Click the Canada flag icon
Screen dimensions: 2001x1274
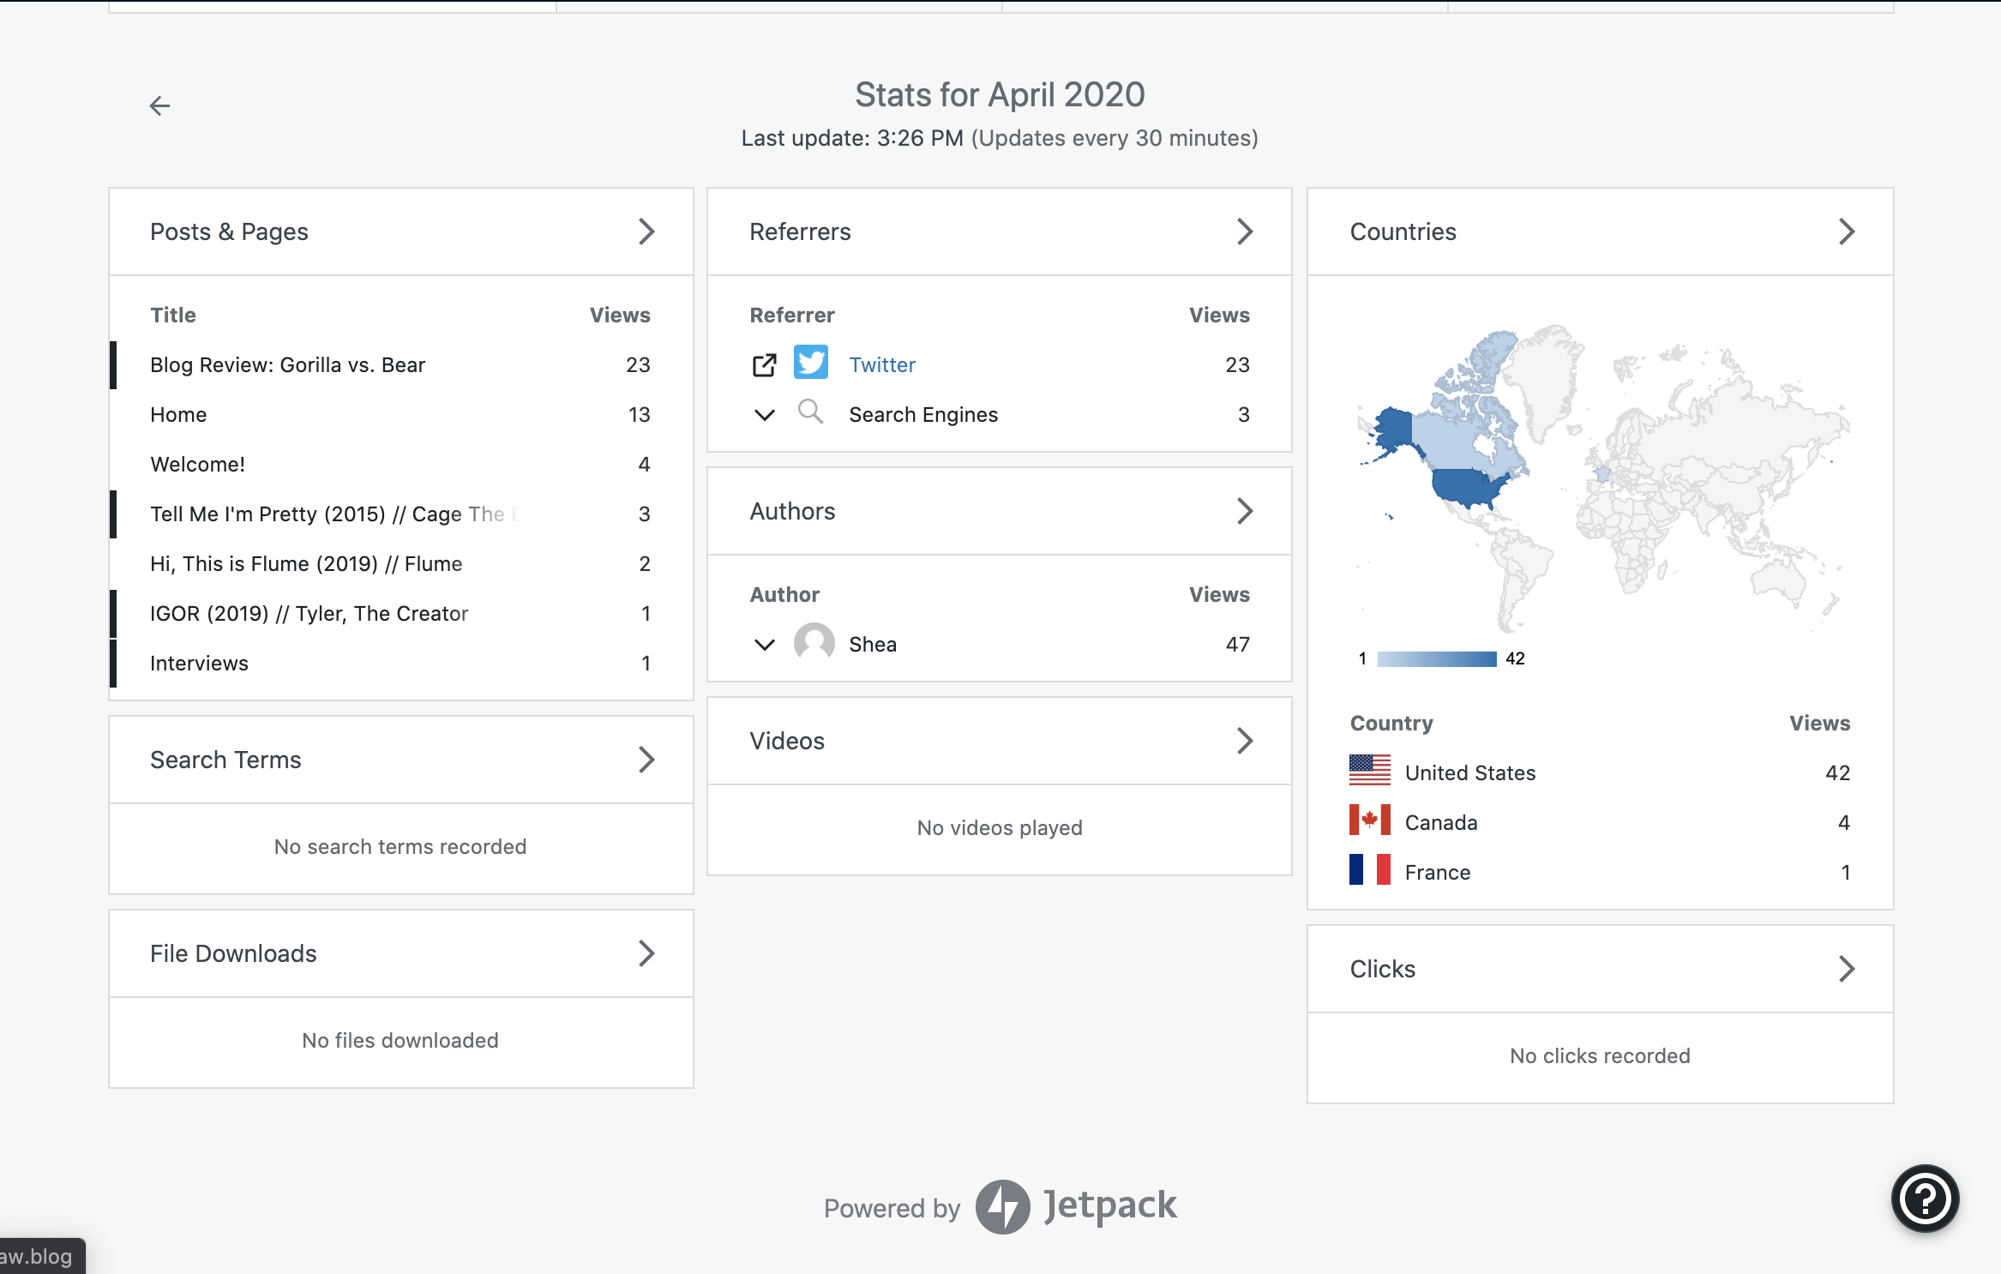pyautogui.click(x=1369, y=820)
